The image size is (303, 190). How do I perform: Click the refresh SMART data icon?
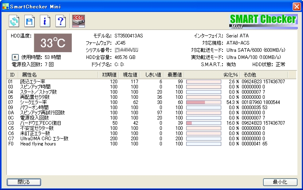14,21
